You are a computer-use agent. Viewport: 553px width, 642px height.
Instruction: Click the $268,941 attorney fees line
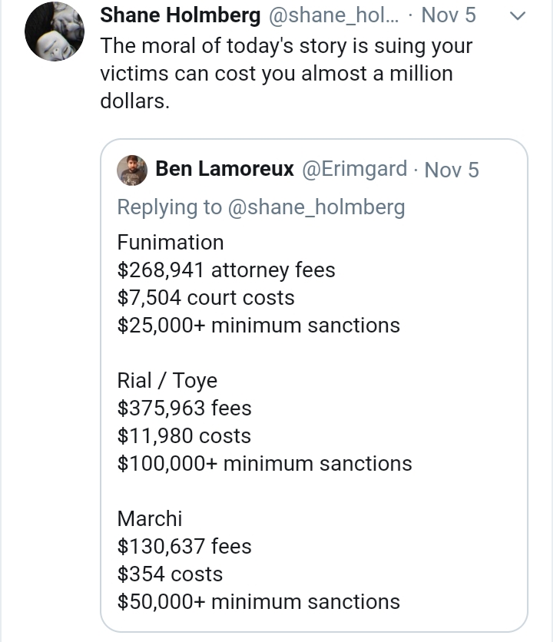click(226, 270)
